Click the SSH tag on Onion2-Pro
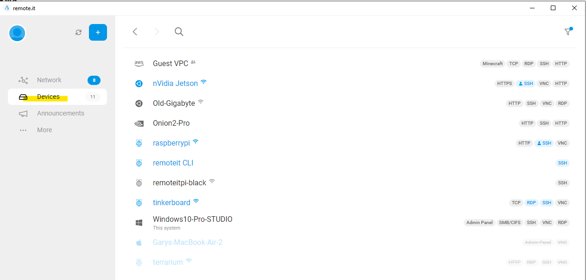This screenshot has height=280, width=586. click(544, 123)
